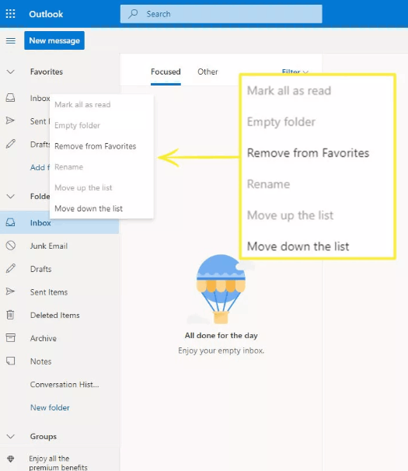Image resolution: width=408 pixels, height=471 pixels.
Task: Click the Favorites Inbox tray icon
Action: [11, 98]
